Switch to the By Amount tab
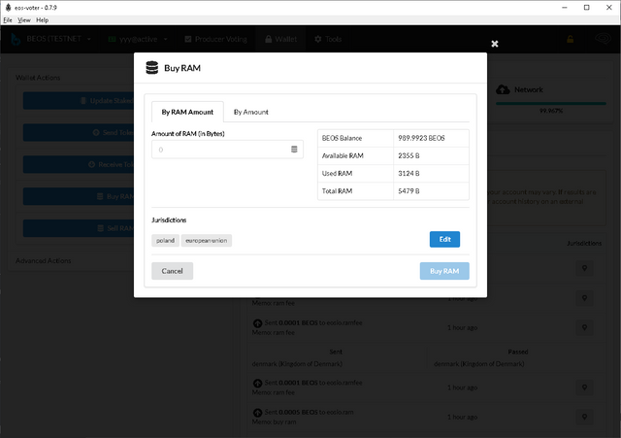 [250, 112]
